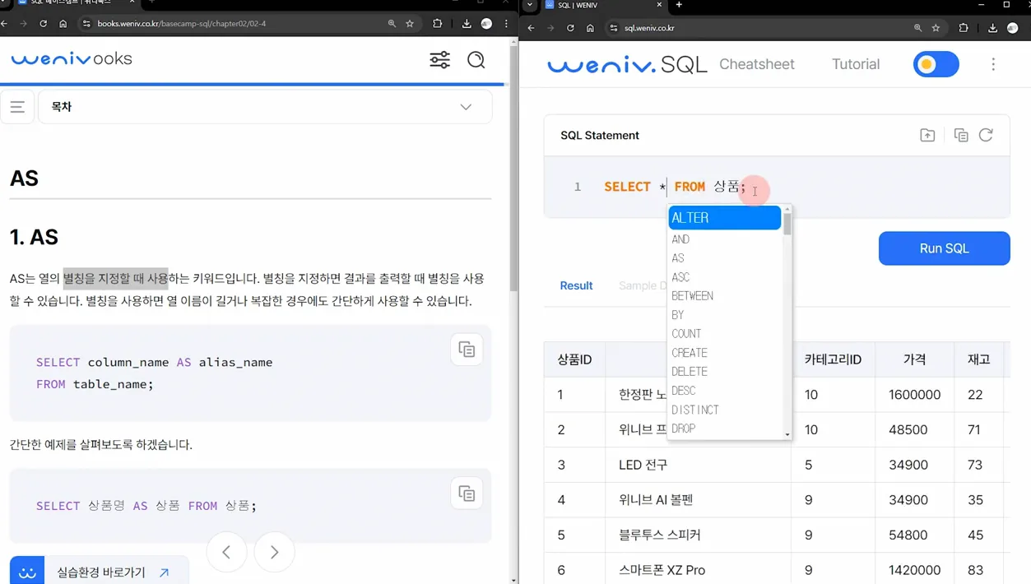
Task: Toggle the dark mode switch
Action: tap(936, 64)
